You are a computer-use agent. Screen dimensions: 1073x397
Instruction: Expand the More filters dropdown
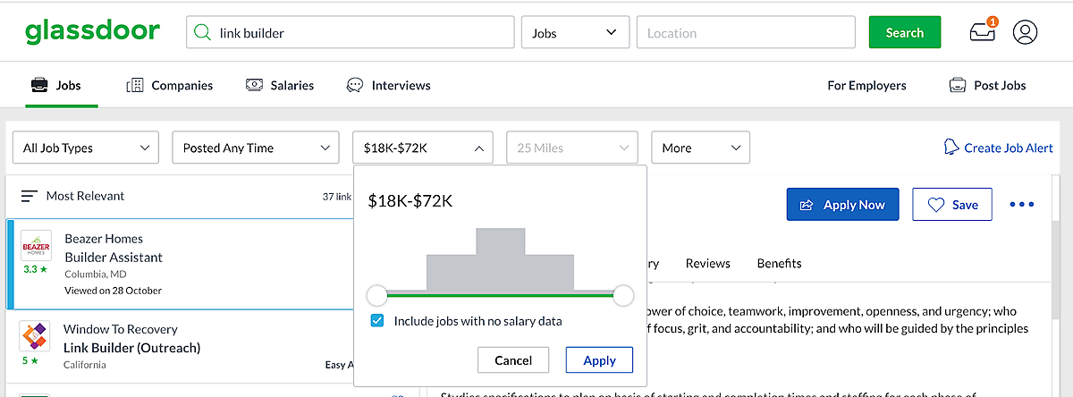[700, 148]
